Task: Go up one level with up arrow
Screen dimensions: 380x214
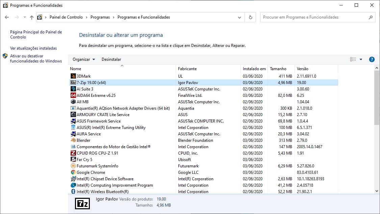Action: pos(32,17)
